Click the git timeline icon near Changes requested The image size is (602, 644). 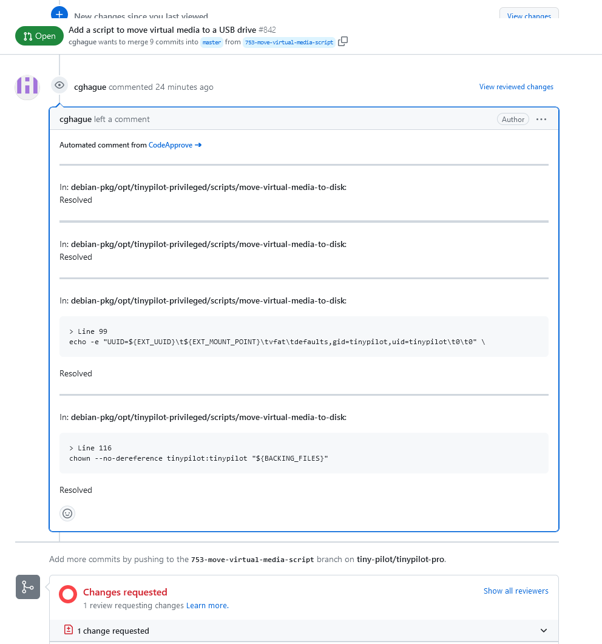click(27, 587)
